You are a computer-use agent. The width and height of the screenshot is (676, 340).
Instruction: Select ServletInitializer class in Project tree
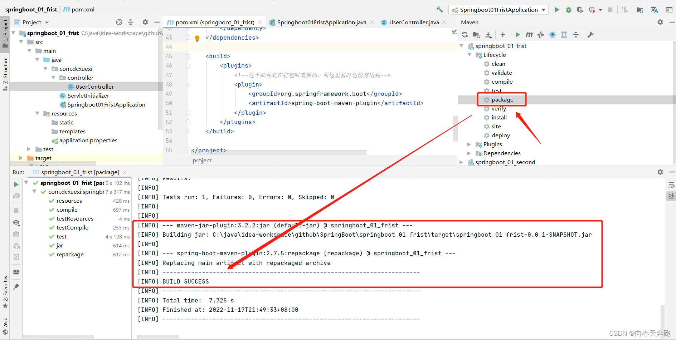(x=88, y=95)
